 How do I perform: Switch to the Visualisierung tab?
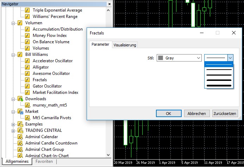tap(125, 45)
